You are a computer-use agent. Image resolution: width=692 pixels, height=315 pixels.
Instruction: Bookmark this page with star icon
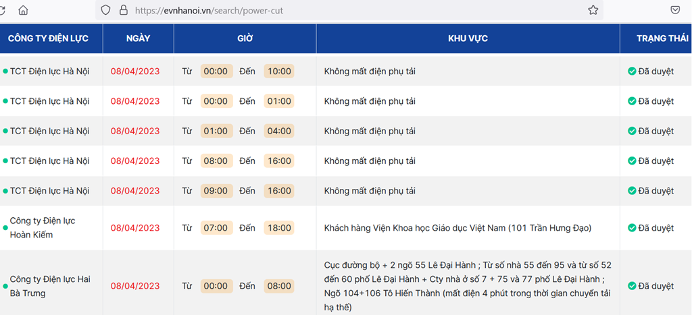point(593,10)
